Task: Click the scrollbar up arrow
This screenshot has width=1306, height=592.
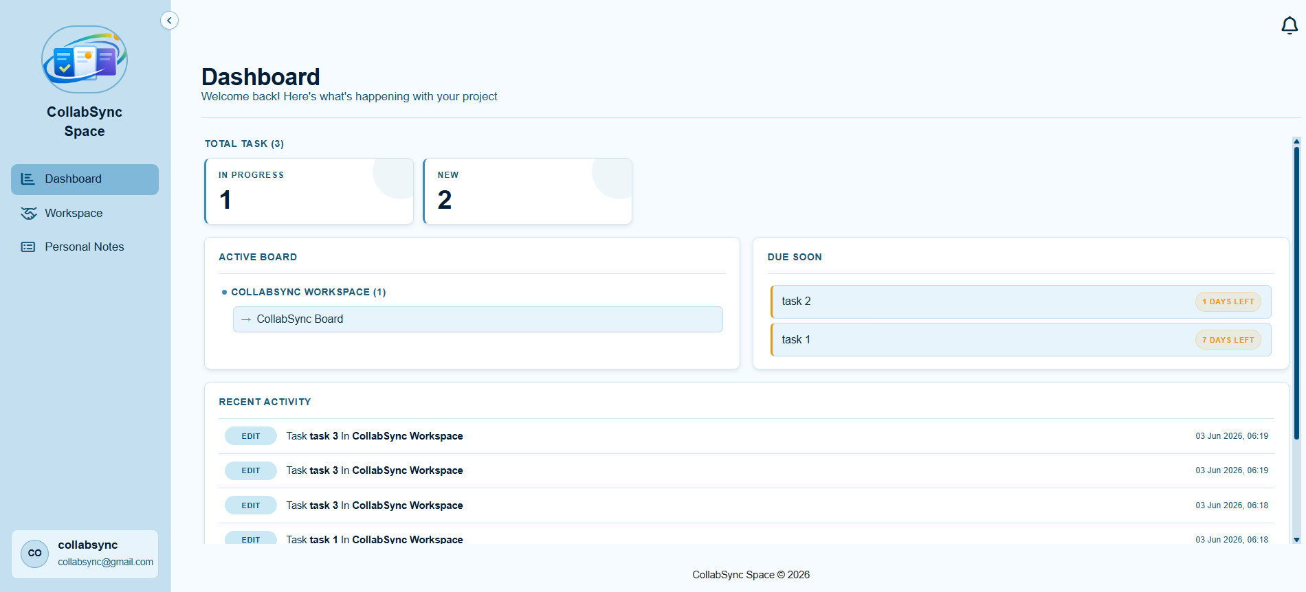Action: pyautogui.click(x=1296, y=141)
